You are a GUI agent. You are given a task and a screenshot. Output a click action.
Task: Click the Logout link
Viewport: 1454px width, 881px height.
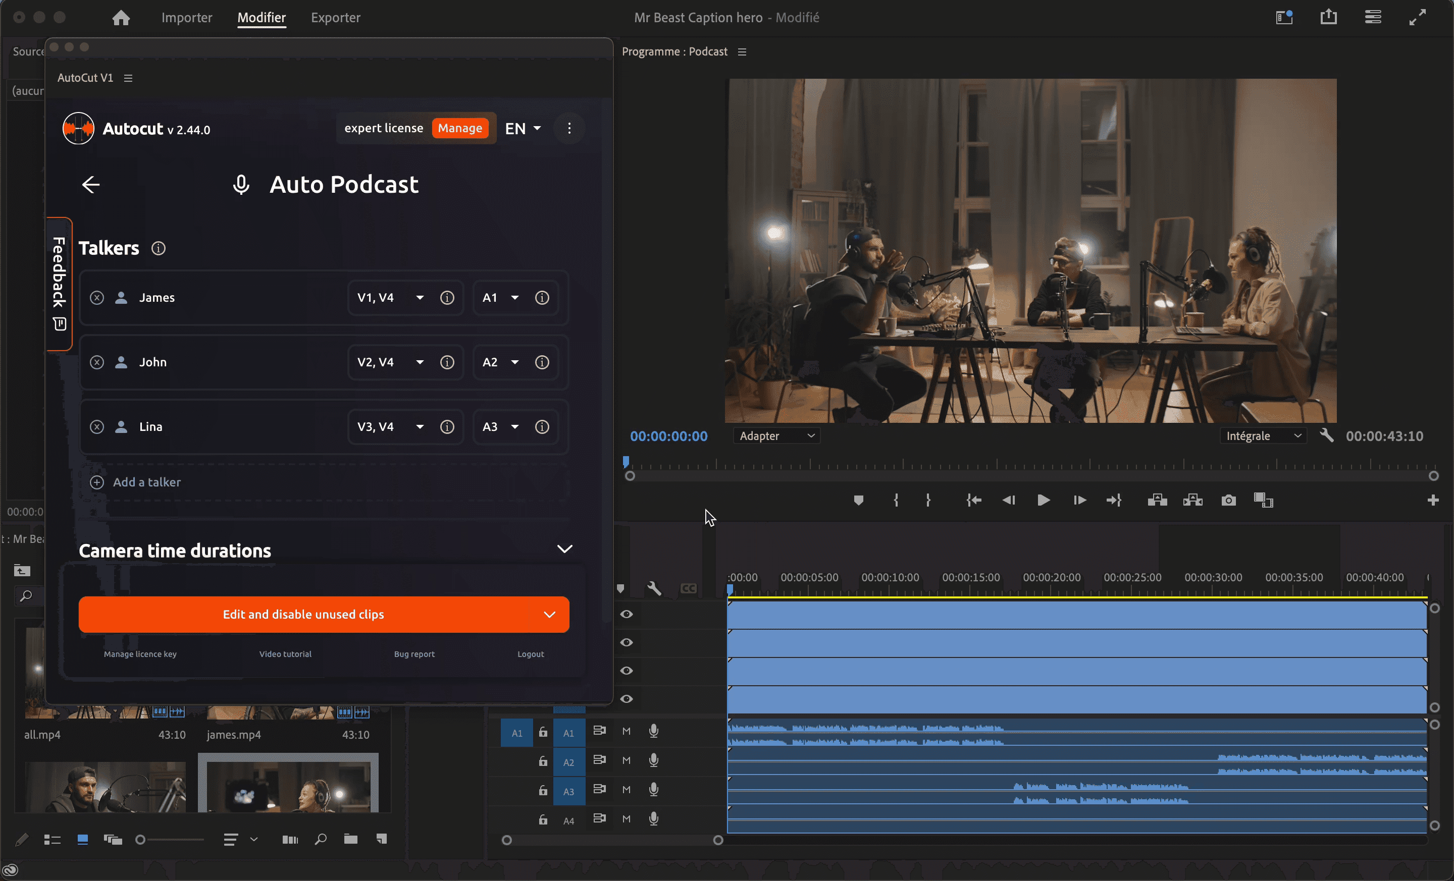click(531, 654)
